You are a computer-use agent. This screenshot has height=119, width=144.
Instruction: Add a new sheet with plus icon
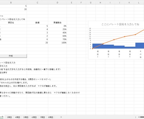click(x=61, y=117)
